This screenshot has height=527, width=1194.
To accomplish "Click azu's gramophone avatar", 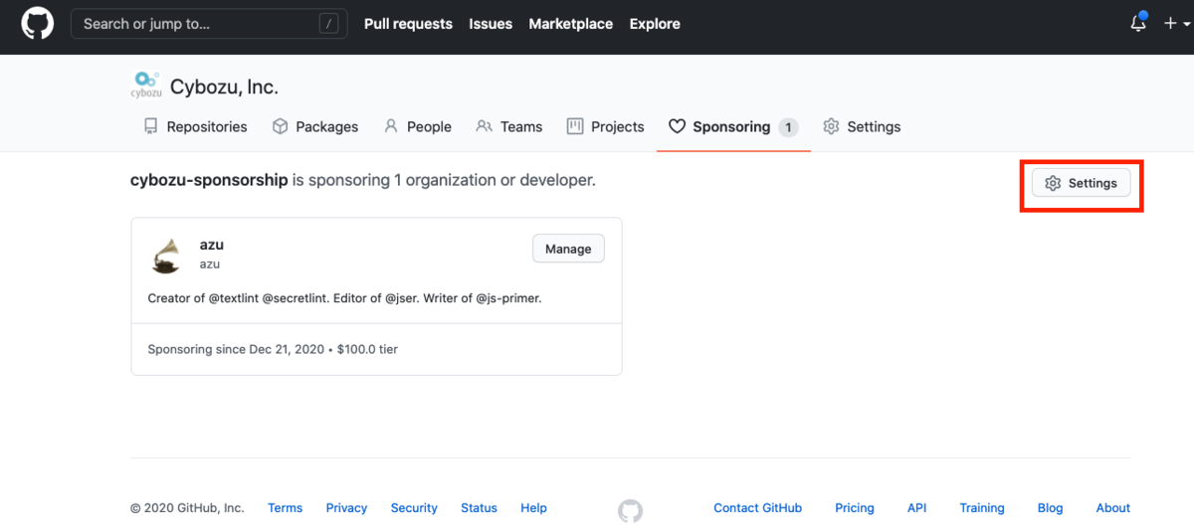I will click(x=167, y=256).
